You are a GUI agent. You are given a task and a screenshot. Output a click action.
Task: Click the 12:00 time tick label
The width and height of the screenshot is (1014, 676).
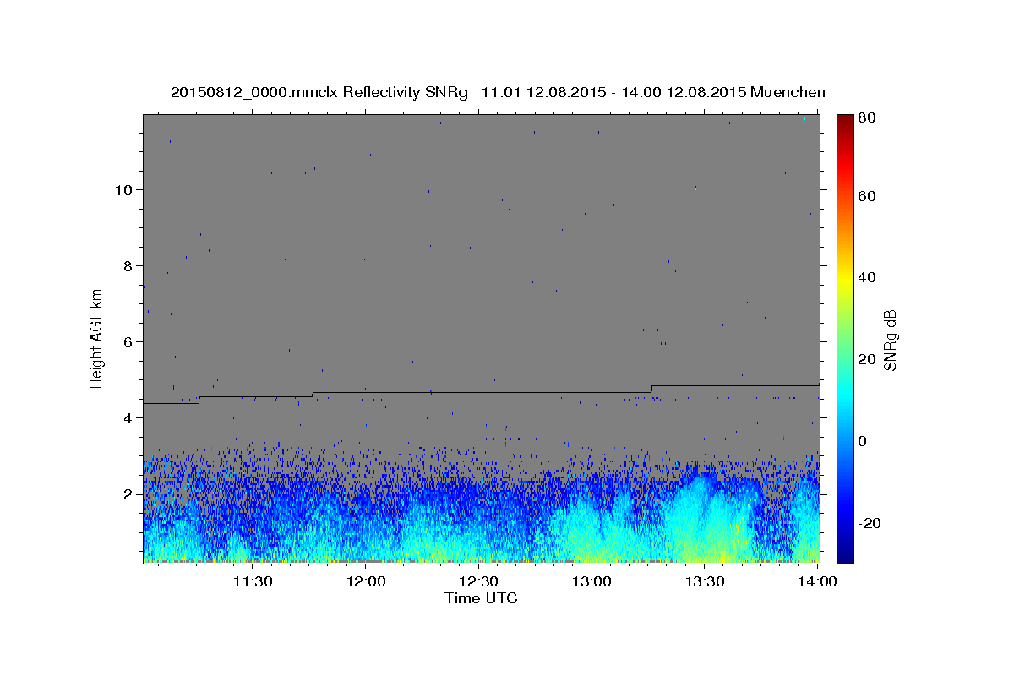366,581
